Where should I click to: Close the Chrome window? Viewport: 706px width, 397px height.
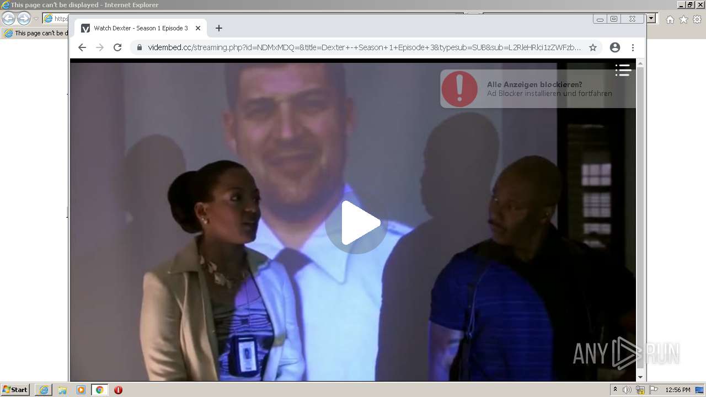click(633, 19)
